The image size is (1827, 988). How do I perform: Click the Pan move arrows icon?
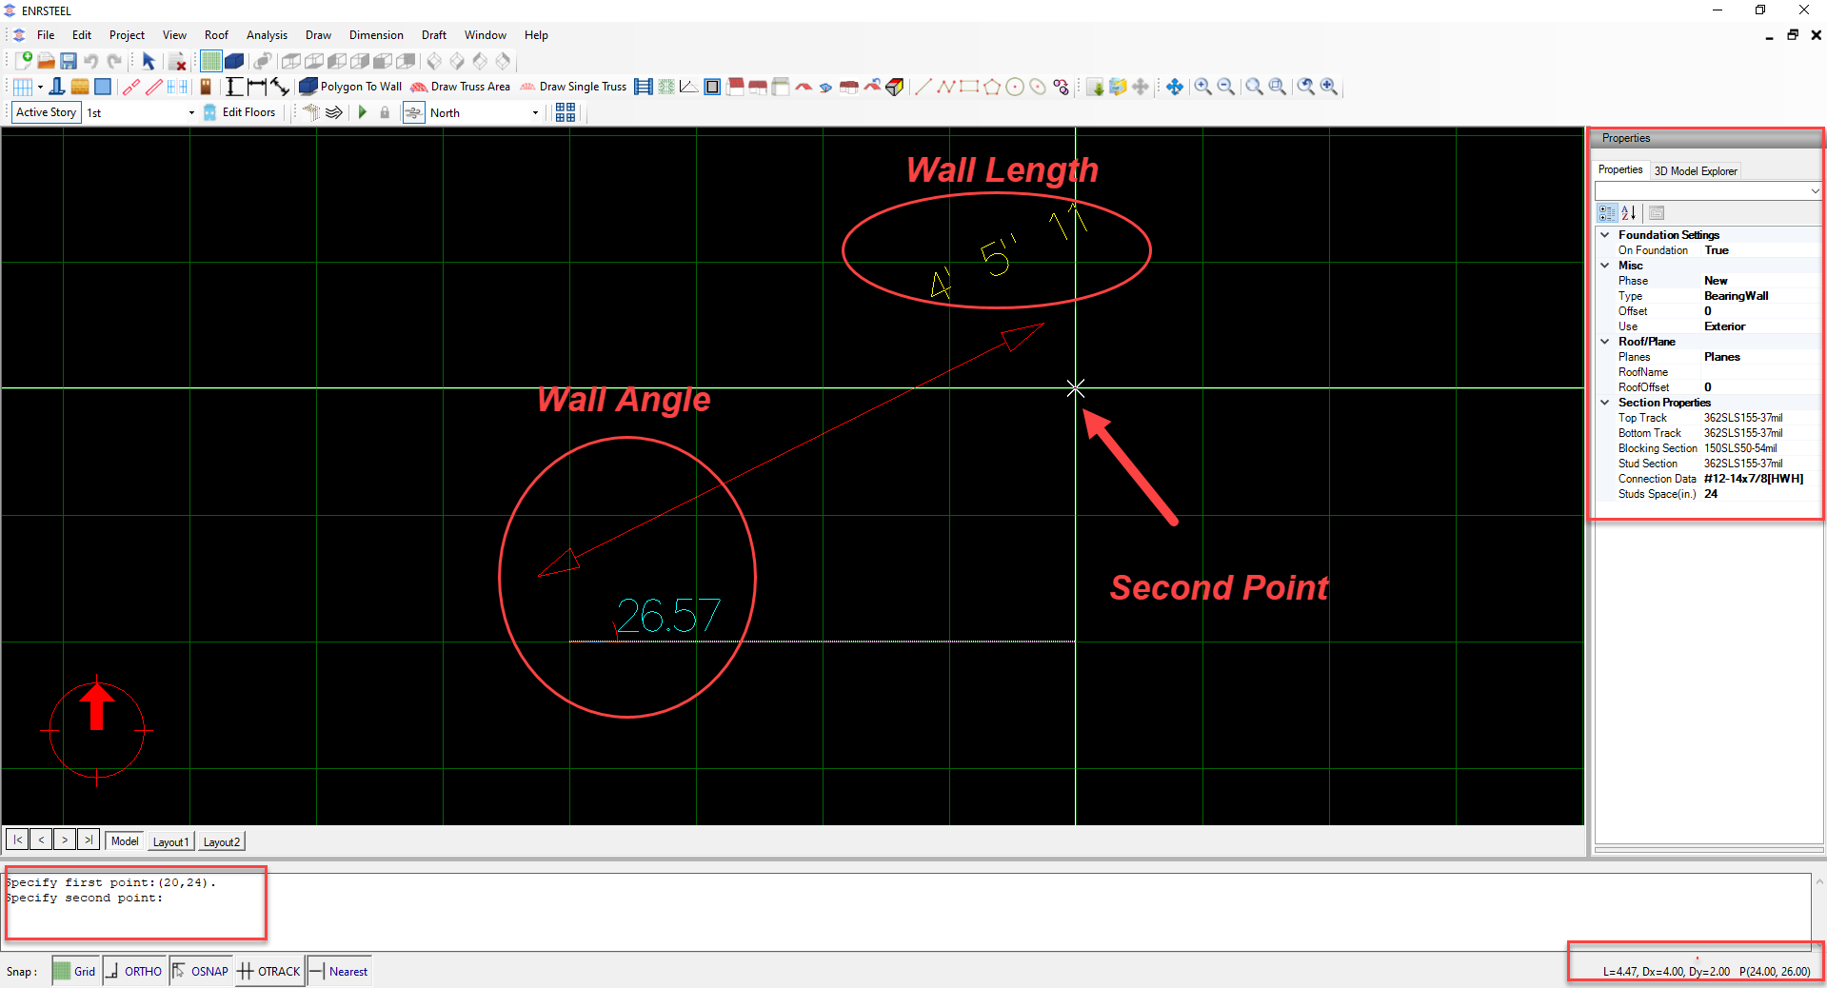click(x=1175, y=87)
